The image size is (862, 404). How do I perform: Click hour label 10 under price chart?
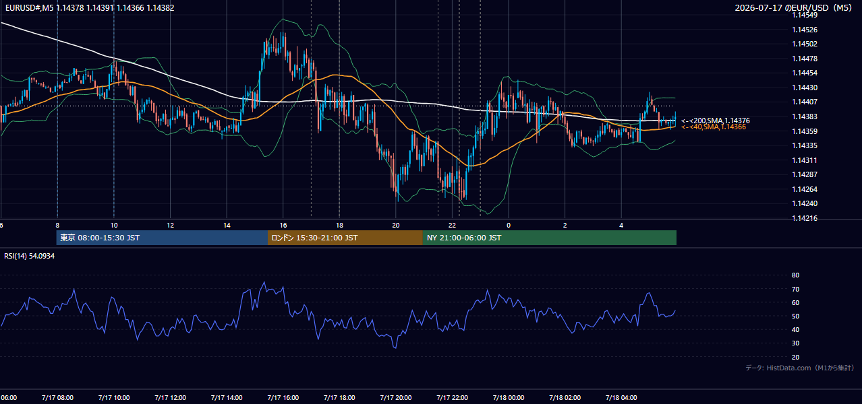coord(114,225)
